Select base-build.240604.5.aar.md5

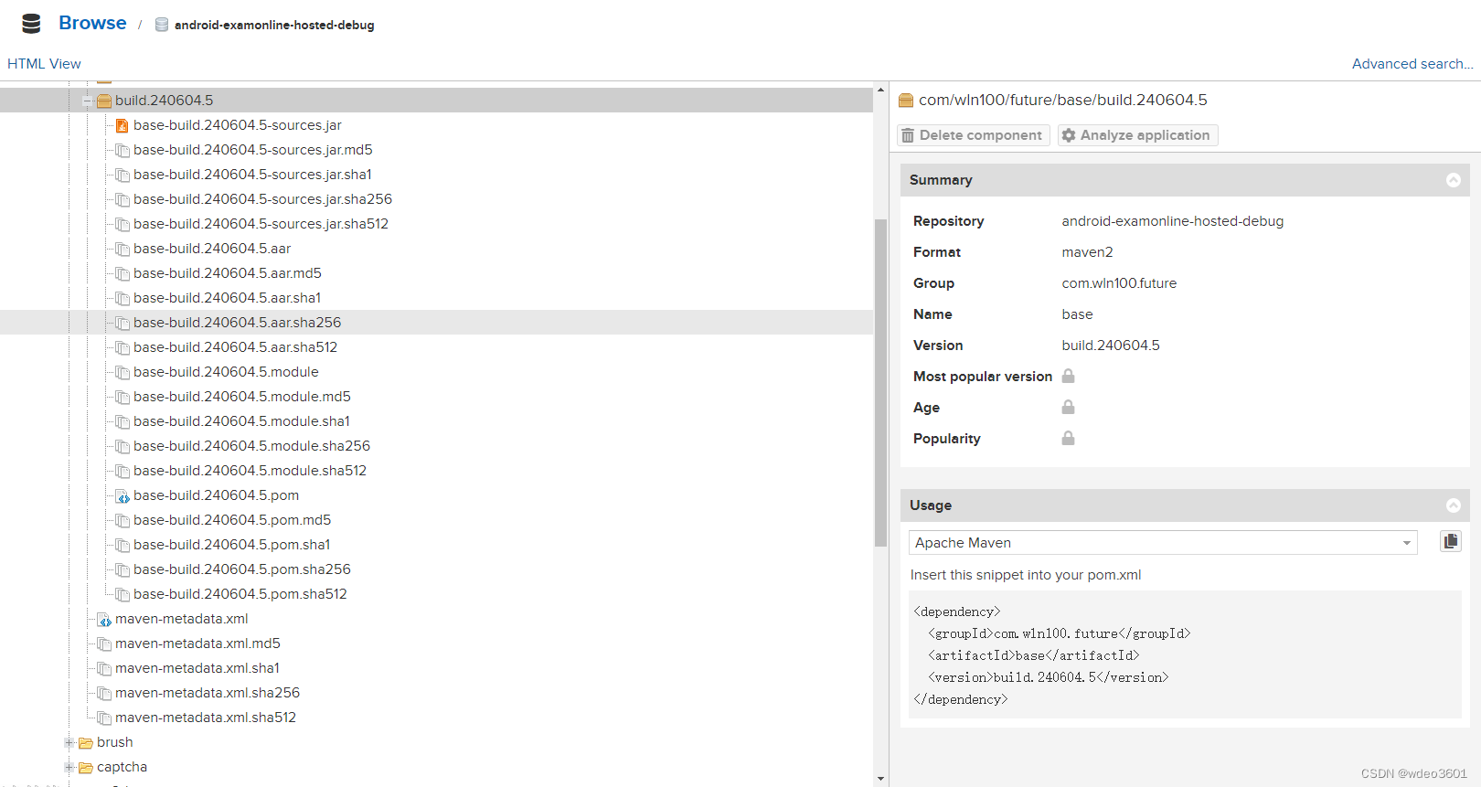[228, 273]
